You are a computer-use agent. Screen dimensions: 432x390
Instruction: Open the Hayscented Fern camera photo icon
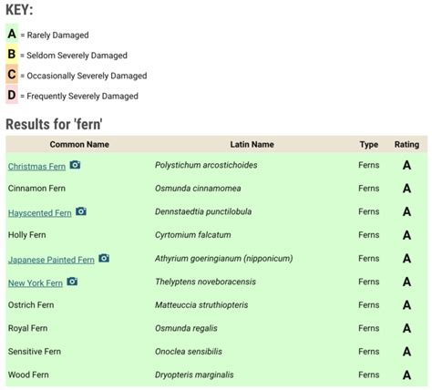[81, 211]
